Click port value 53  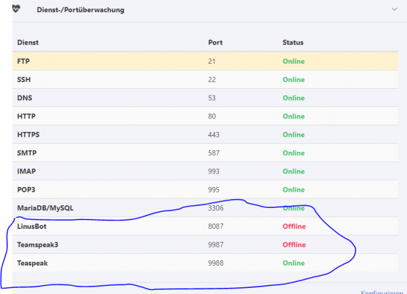pyautogui.click(x=212, y=98)
